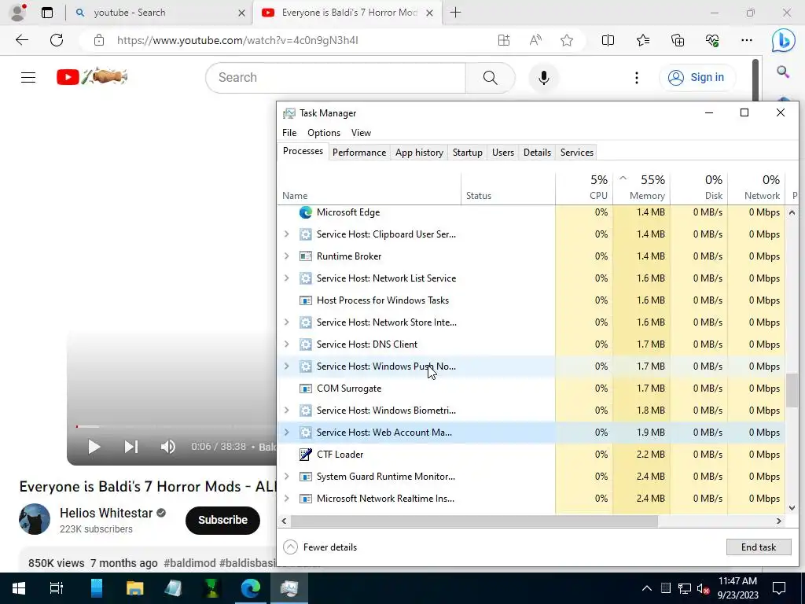Switch to the Services tab

click(576, 153)
